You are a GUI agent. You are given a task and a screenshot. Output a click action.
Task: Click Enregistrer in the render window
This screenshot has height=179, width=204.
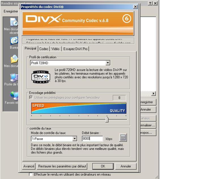(x=148, y=102)
